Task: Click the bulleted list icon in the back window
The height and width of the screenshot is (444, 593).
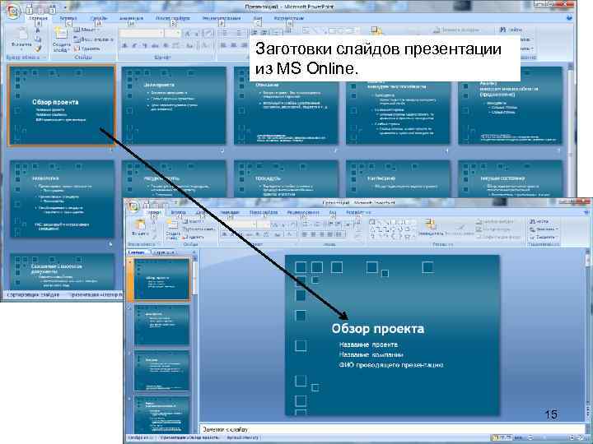Action: pyautogui.click(x=226, y=33)
